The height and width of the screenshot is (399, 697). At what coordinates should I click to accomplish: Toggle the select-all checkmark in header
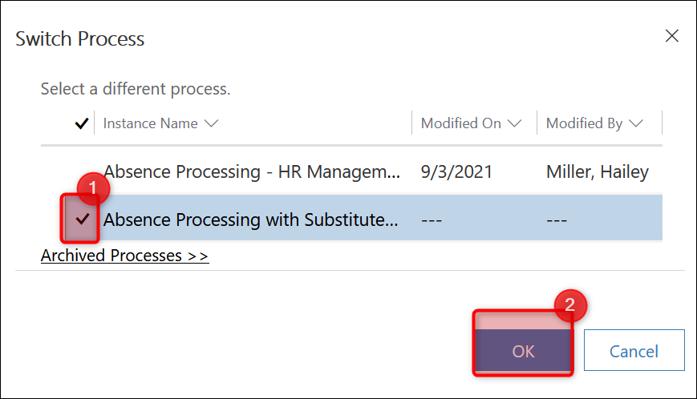[81, 123]
